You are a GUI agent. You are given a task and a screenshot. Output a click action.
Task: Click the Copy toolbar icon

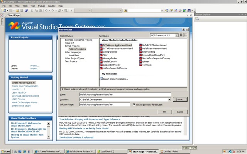(x=36, y=10)
